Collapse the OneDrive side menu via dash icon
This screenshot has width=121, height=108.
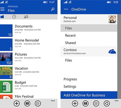(x=66, y=9)
